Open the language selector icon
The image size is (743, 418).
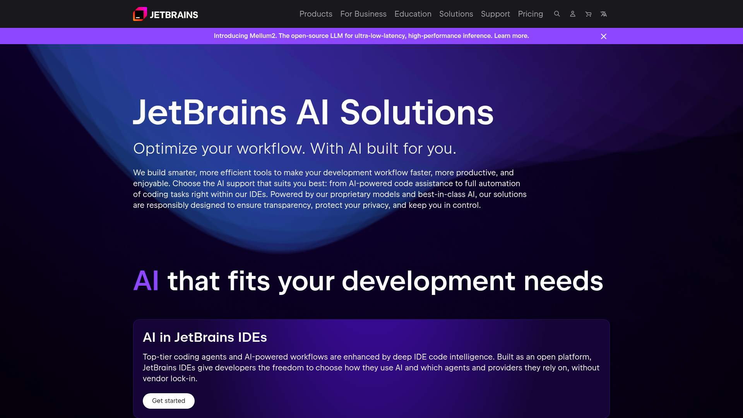pos(604,14)
